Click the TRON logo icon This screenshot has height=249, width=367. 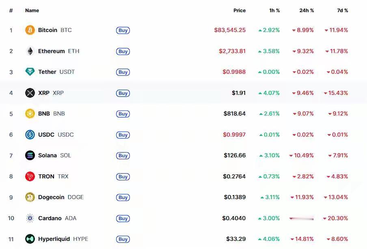[30, 176]
